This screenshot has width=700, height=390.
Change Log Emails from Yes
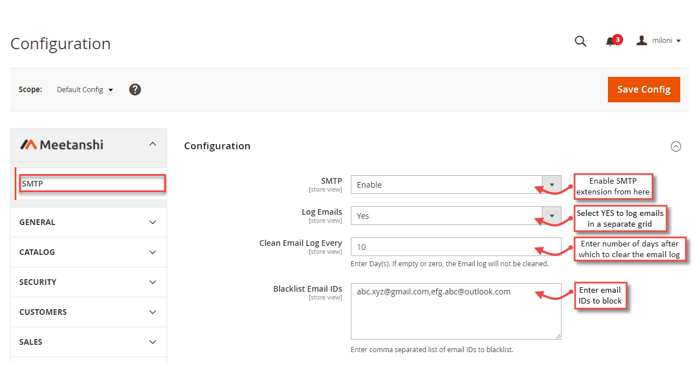point(446,215)
